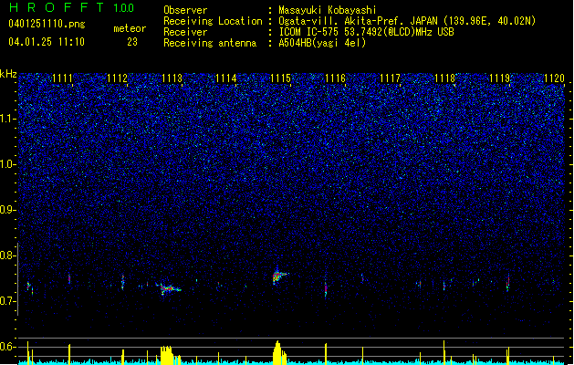Screen dimensions: 574x365
Task: Click the 1118 time marker
Action: coord(444,78)
